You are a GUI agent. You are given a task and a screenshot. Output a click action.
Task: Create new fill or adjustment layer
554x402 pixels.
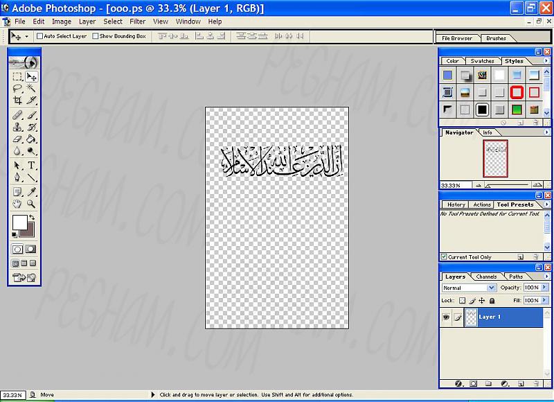click(x=505, y=383)
